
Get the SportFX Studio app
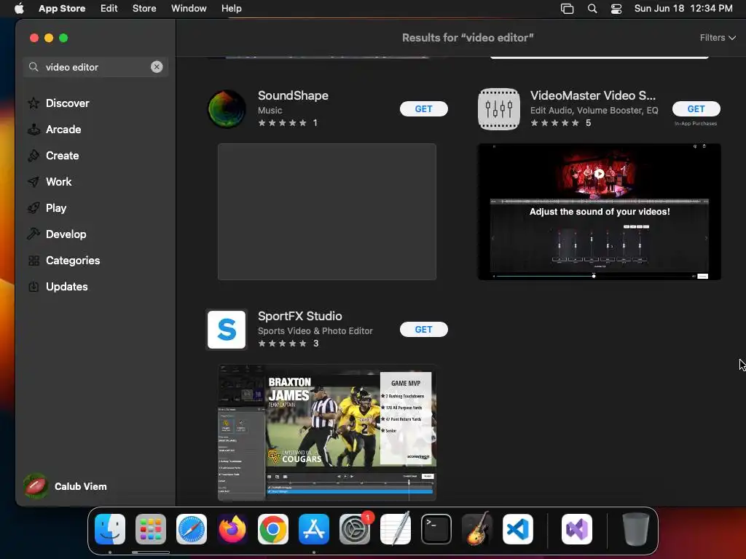[x=423, y=330]
